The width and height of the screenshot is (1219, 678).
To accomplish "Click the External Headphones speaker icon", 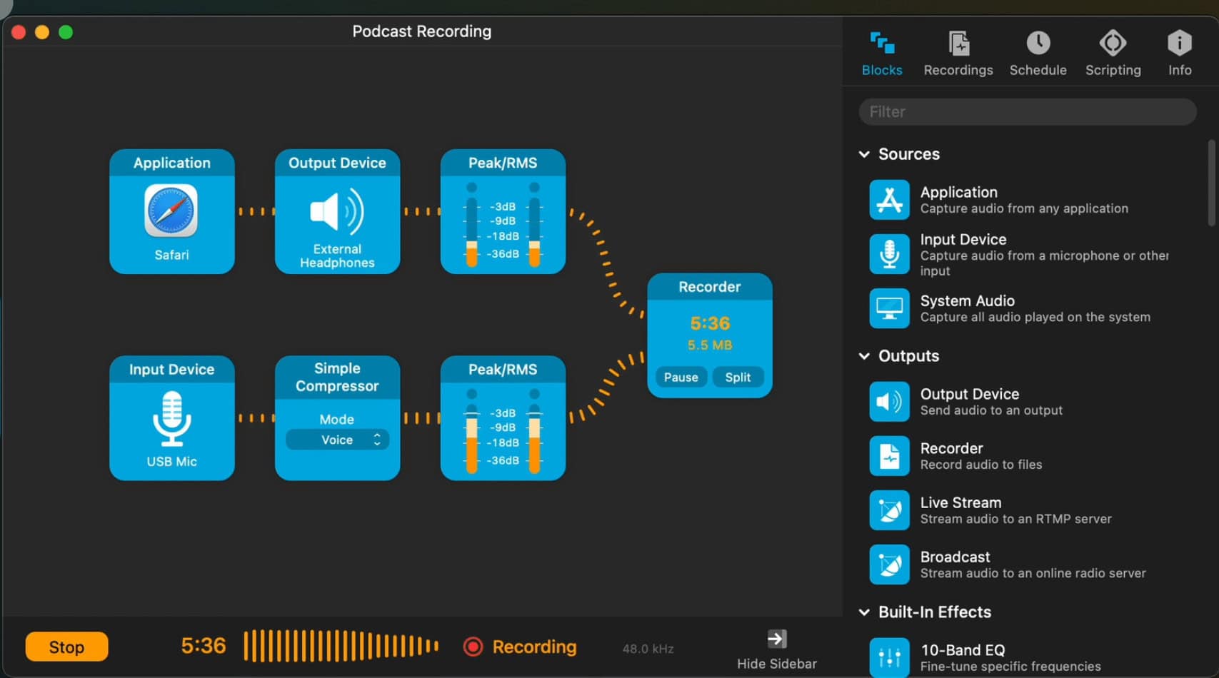I will (x=337, y=211).
